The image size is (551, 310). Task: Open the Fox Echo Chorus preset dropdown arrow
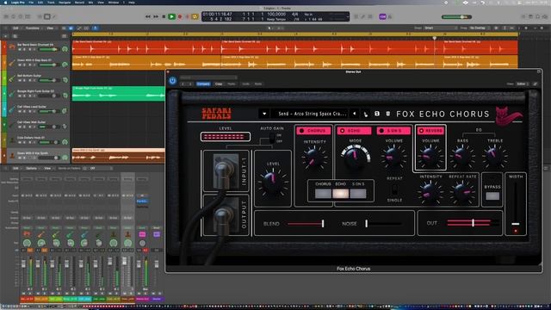(264, 114)
